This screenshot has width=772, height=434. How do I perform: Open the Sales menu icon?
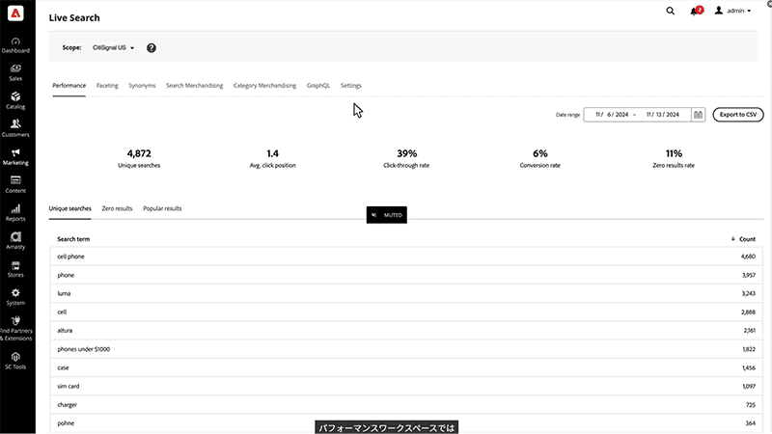tap(16, 68)
